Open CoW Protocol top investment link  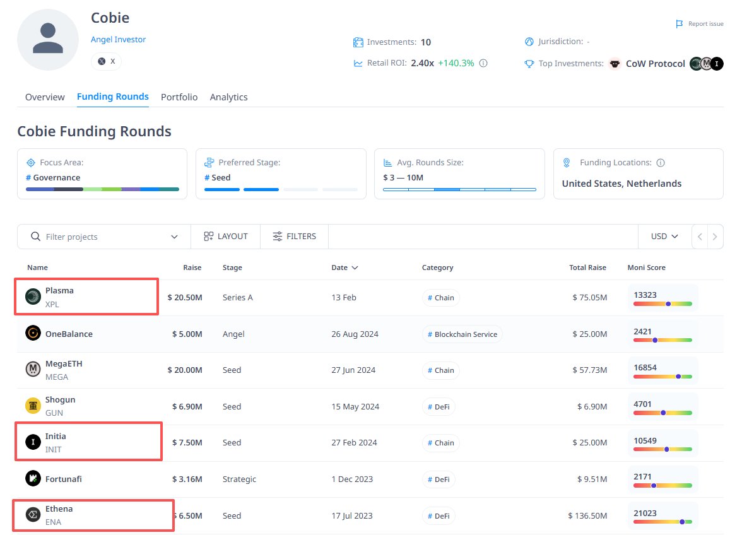tap(655, 63)
